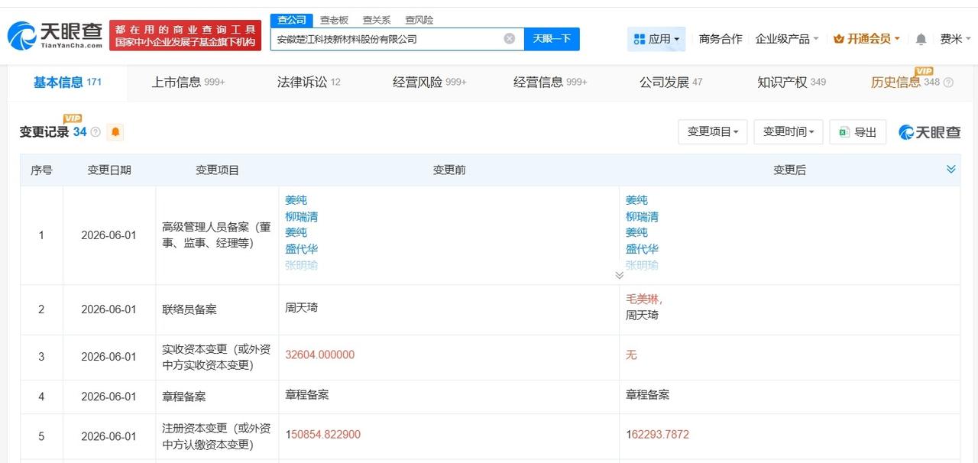Expand all rows with the double chevron in table header
The height and width of the screenshot is (463, 978).
click(951, 170)
